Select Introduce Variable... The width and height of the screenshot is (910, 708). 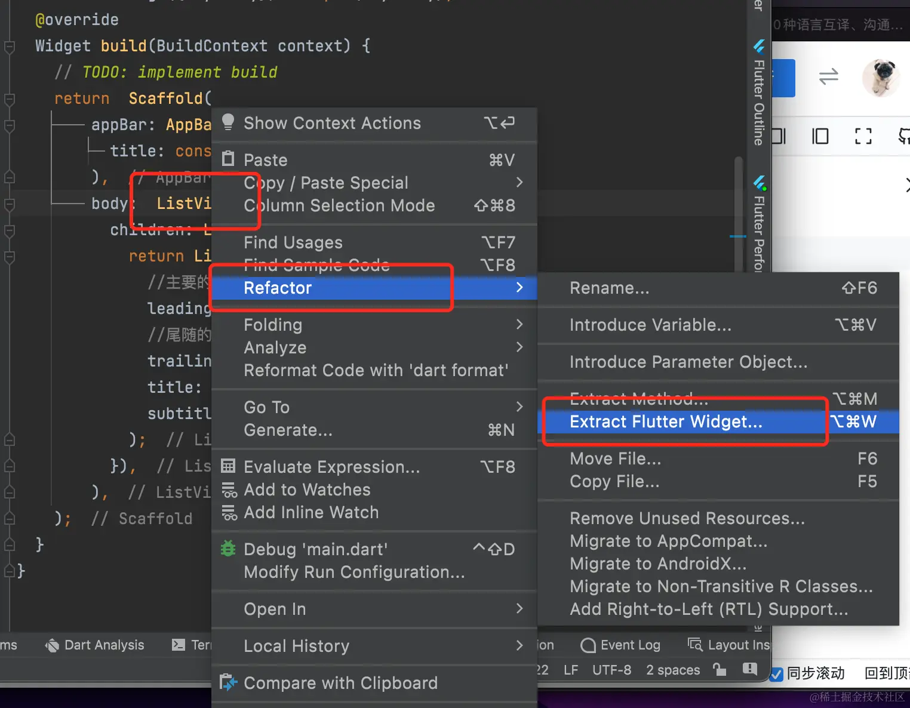[719, 325]
